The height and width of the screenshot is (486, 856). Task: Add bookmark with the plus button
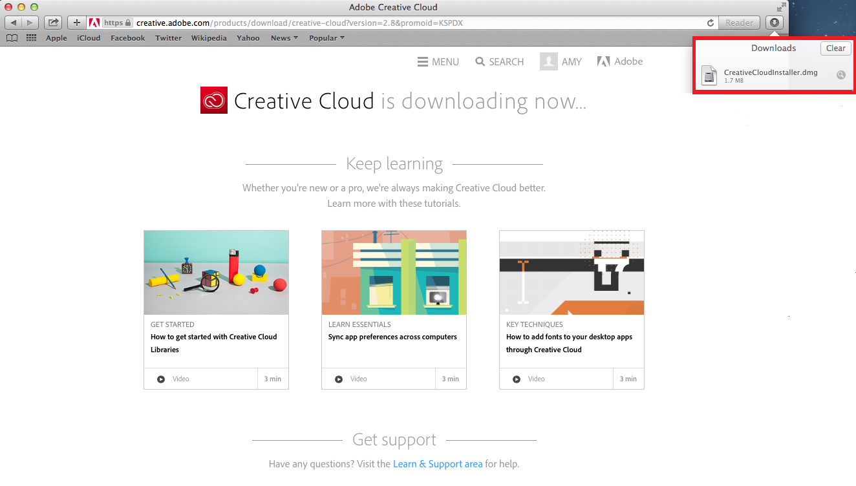click(77, 23)
